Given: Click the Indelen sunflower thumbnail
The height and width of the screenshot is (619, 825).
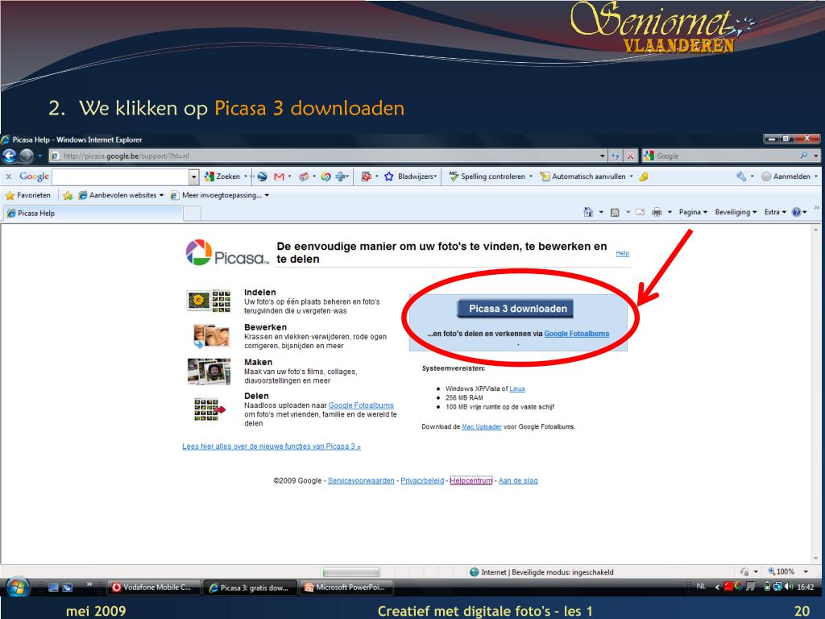Looking at the screenshot, I should (209, 301).
